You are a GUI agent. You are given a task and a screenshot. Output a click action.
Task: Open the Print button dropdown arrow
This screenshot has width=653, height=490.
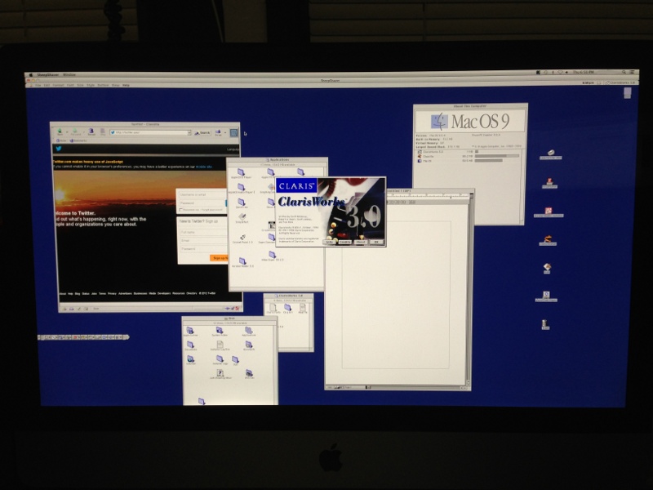coord(225,132)
